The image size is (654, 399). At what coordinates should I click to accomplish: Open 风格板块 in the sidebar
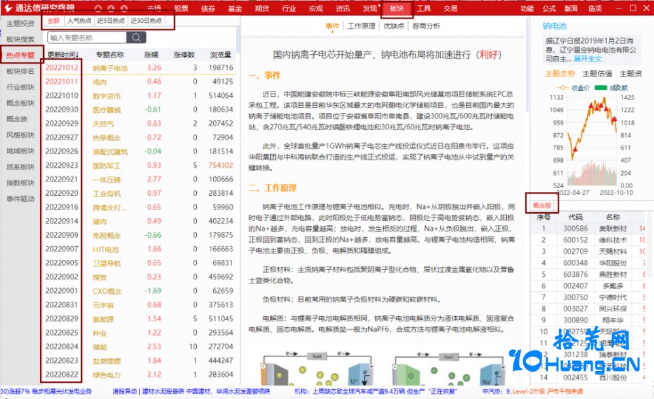coord(20,135)
